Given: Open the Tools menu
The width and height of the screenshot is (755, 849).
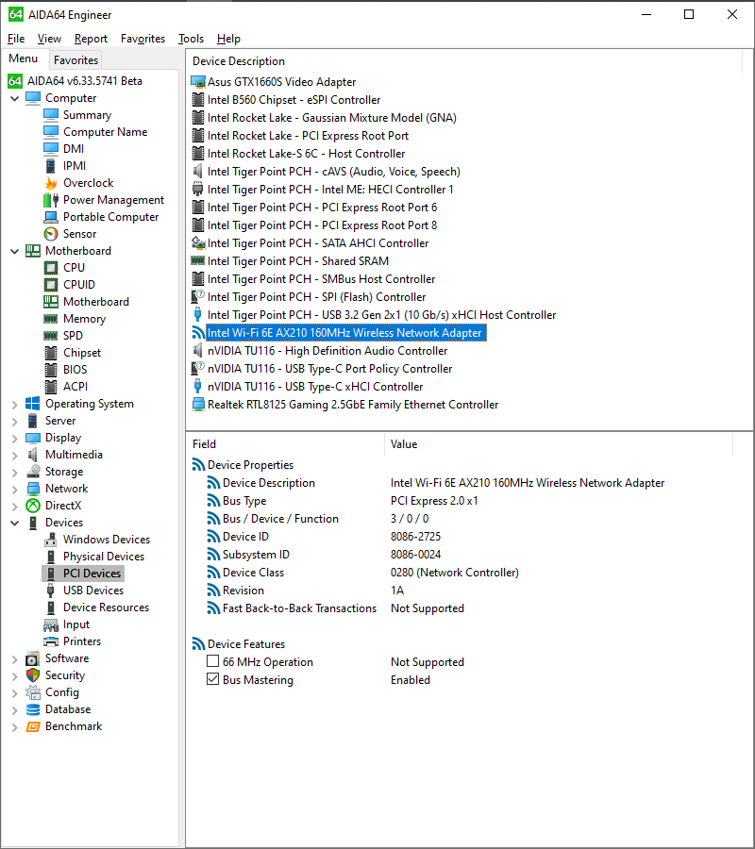Looking at the screenshot, I should click(192, 39).
